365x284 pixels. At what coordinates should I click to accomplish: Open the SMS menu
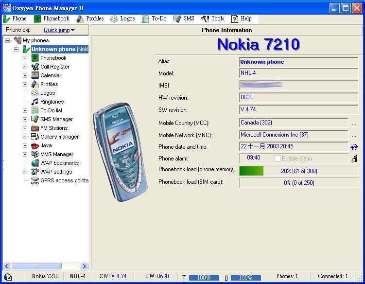(x=184, y=18)
